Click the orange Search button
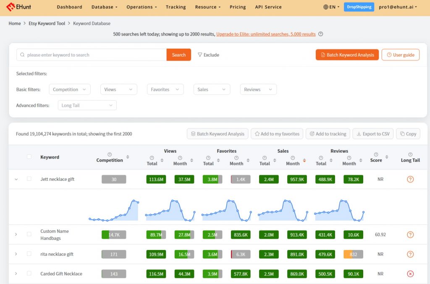Image resolution: width=430 pixels, height=284 pixels. pyautogui.click(x=179, y=55)
